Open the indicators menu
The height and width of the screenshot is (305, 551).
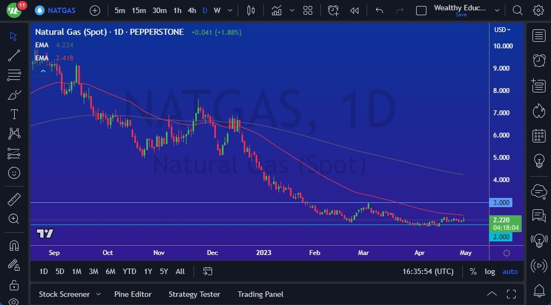tap(277, 10)
